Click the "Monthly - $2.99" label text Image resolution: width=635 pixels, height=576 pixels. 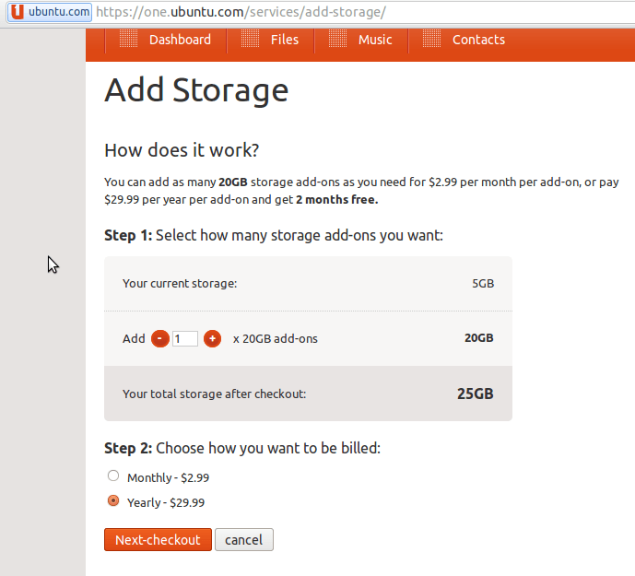coord(169,477)
